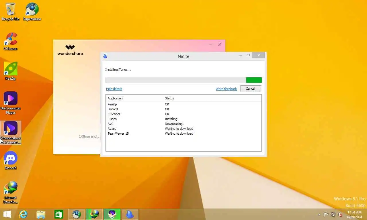Screen dimensions: 367x220
Task: Minimize the Wondershare installer window
Action: click(210, 44)
